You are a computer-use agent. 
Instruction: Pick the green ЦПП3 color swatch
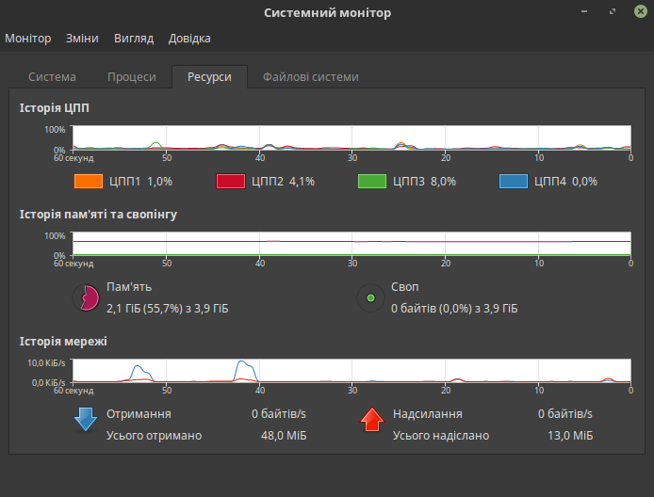371,182
